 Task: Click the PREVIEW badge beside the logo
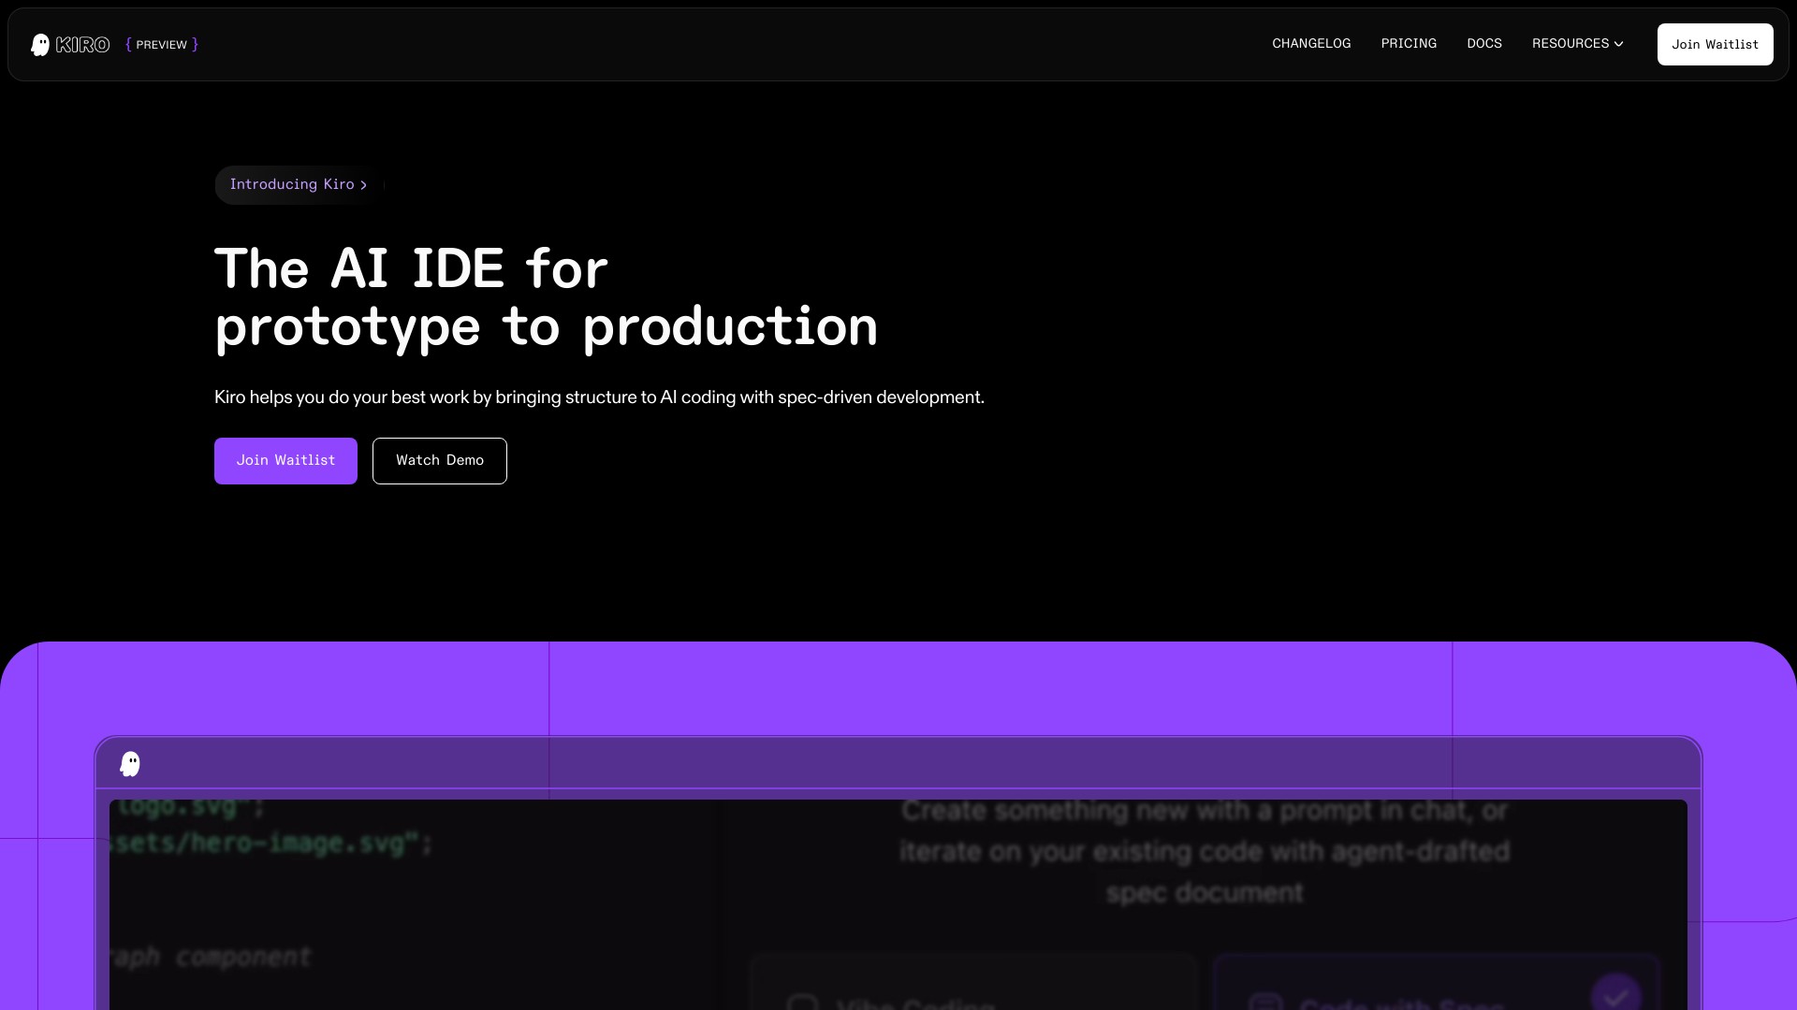(x=162, y=45)
